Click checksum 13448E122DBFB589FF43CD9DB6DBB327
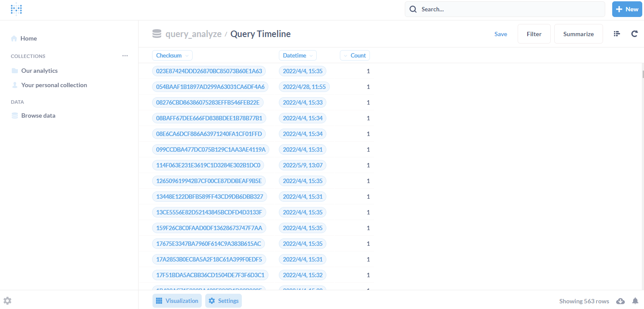This screenshot has width=644, height=309. 210,197
